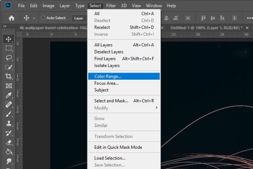Select the Rectangular Marquee tool

(x=8, y=48)
